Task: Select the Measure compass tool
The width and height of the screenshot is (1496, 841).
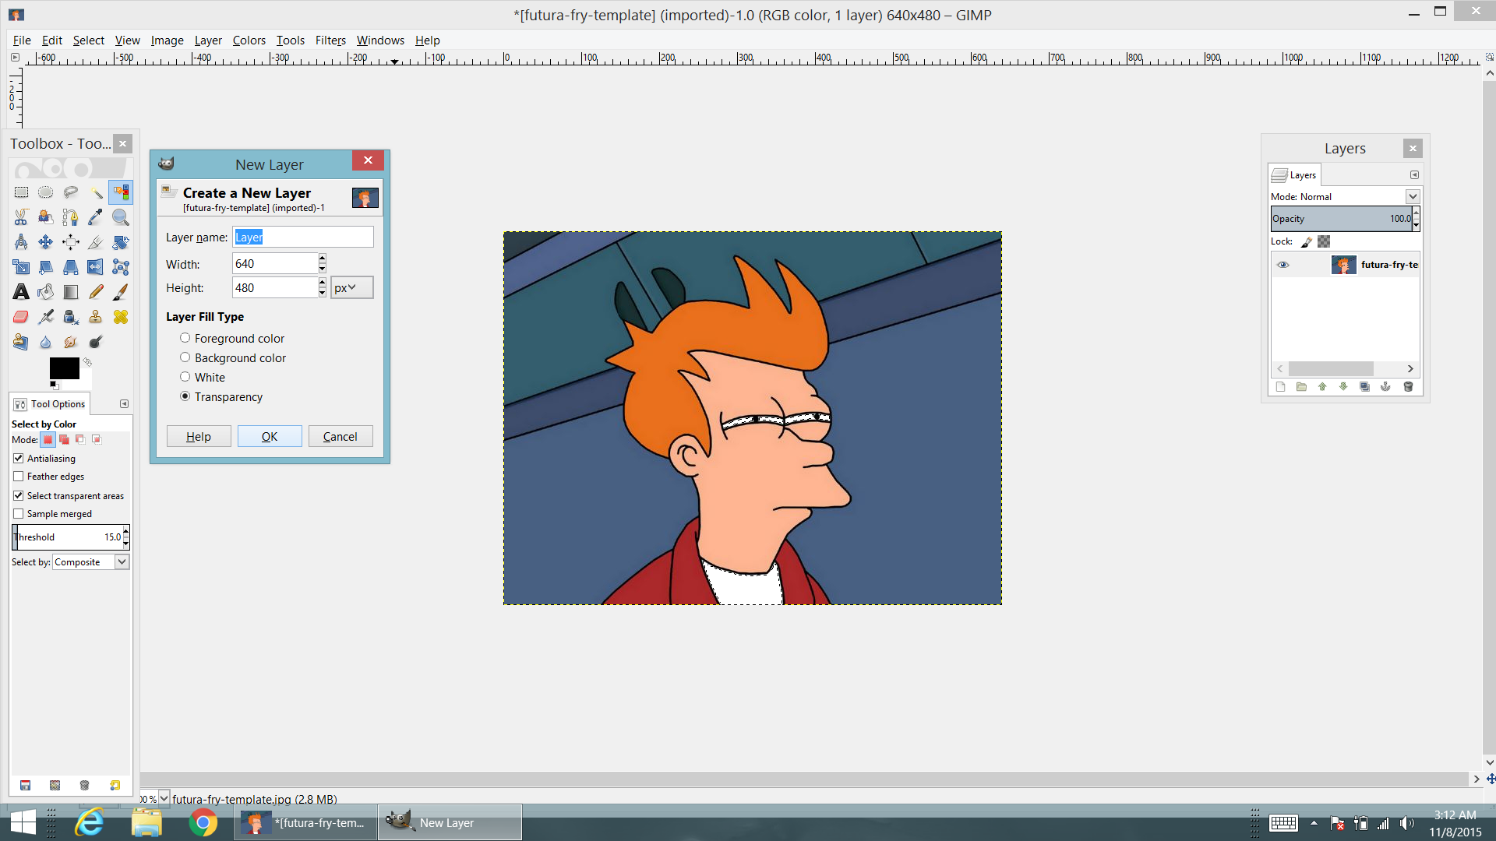Action: pos(21,242)
